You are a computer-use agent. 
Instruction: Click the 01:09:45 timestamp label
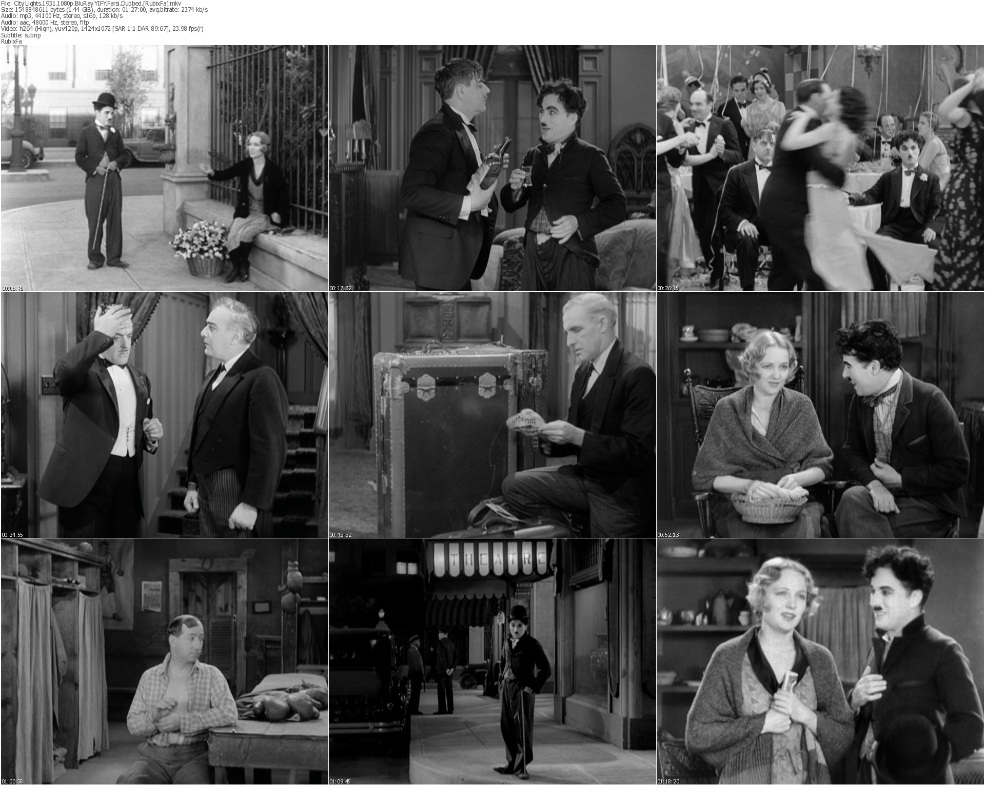[x=341, y=781]
